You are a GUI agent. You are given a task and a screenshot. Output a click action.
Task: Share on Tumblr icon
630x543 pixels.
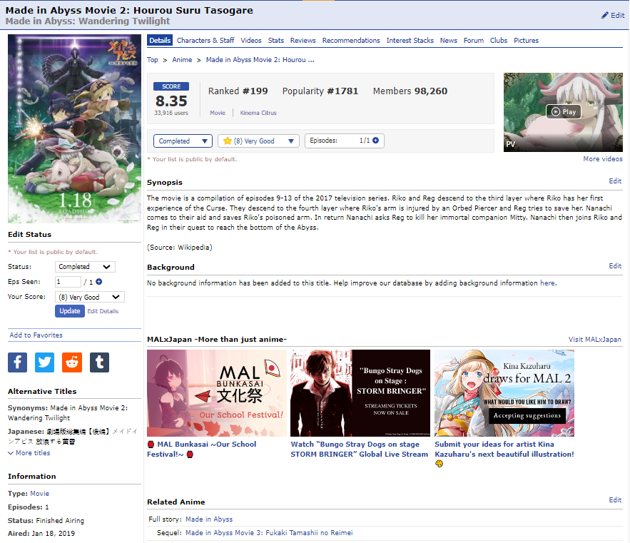(x=99, y=362)
